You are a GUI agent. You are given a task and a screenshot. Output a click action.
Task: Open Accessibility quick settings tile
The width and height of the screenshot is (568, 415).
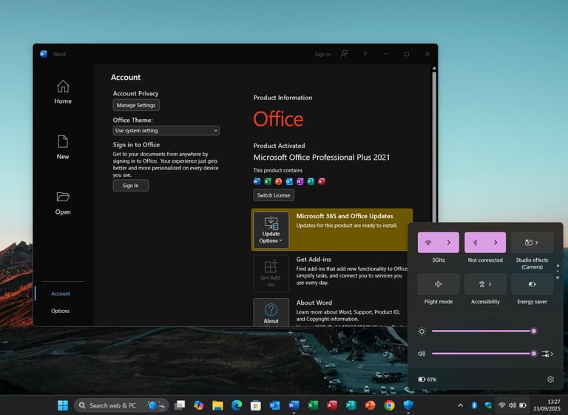(x=485, y=284)
